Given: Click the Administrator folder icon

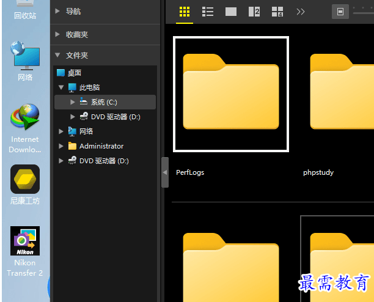Looking at the screenshot, I should point(72,145).
